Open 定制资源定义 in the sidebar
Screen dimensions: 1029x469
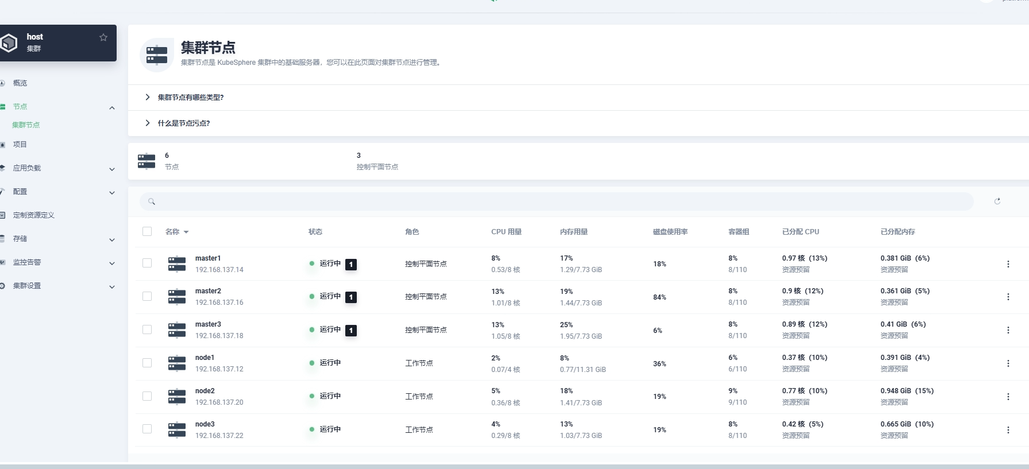coord(34,215)
